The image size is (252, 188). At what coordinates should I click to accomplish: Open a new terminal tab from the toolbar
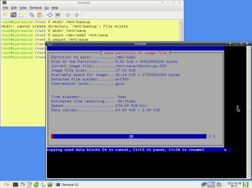[6, 15]
